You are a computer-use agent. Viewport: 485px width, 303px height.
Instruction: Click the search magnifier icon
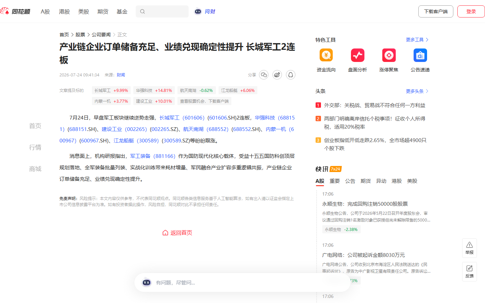pos(142,11)
